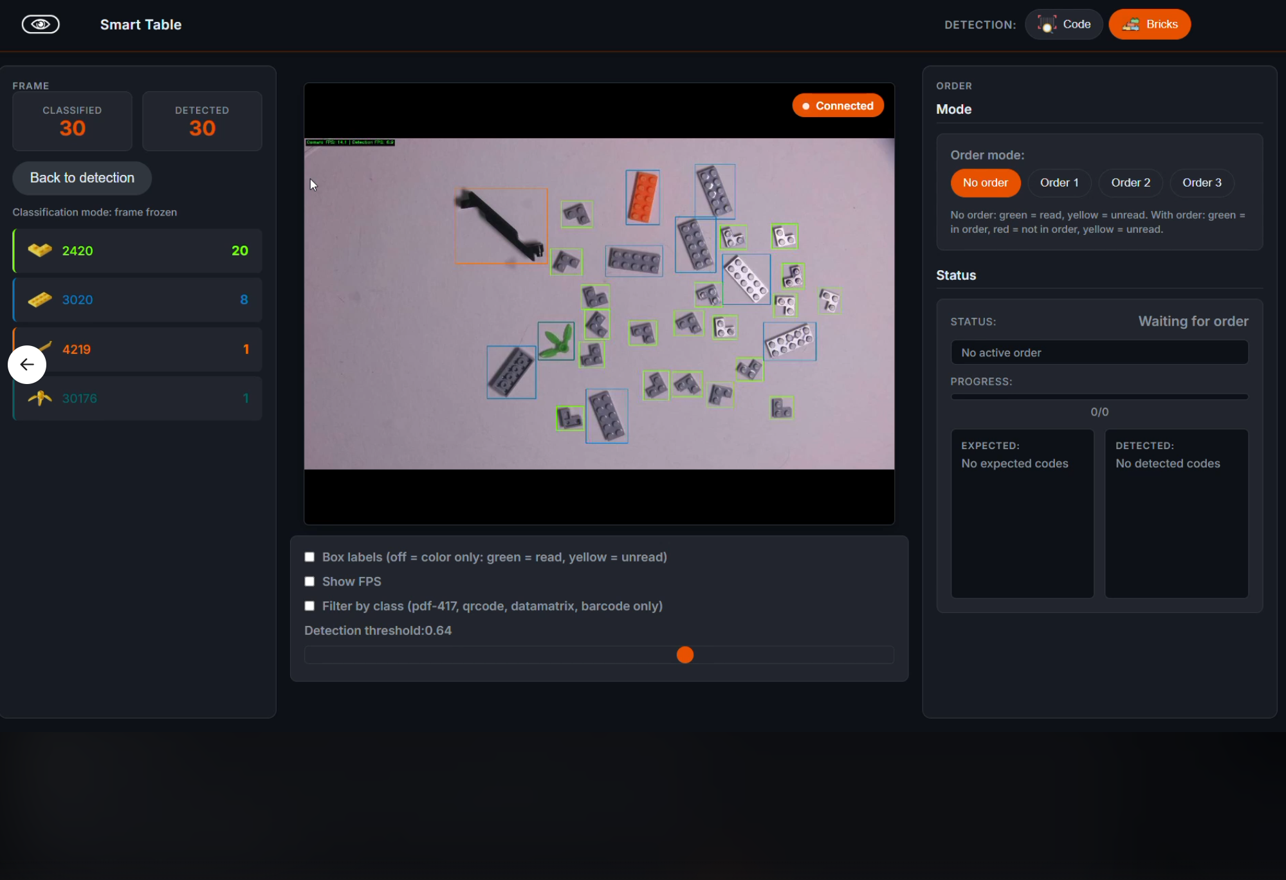Click the Smart Table eye logo
The image size is (1286, 880).
(41, 24)
